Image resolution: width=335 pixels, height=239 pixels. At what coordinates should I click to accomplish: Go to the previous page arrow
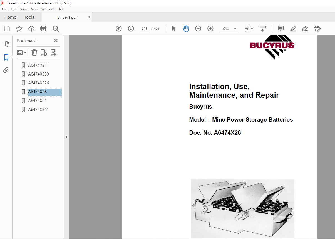click(x=119, y=29)
